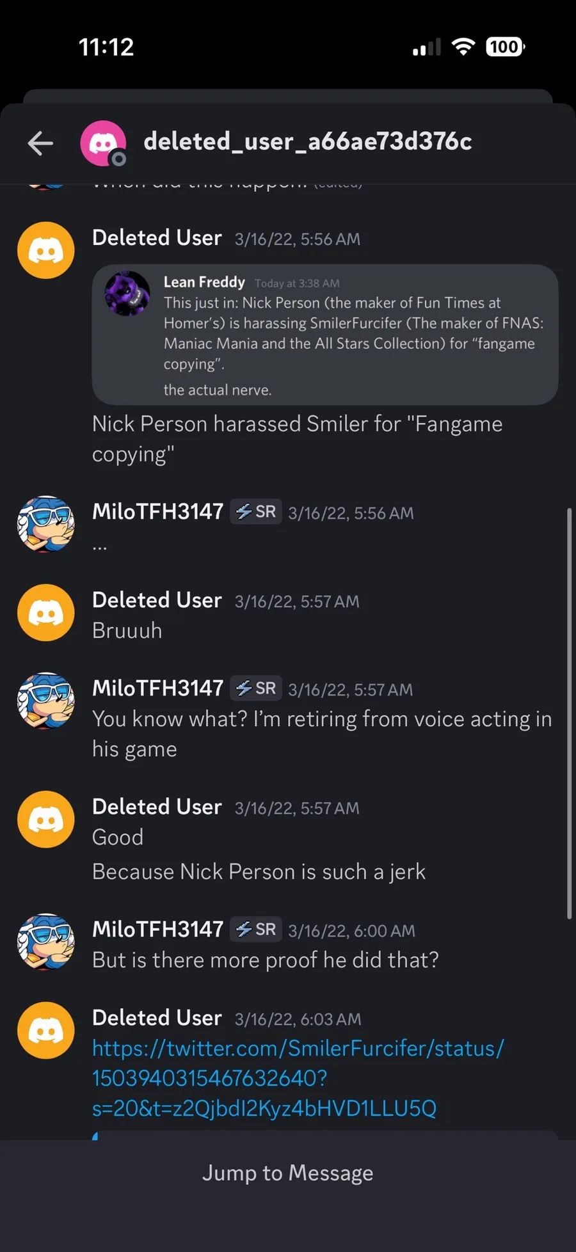Open Lean Freddy's purple avatar thumbnail
The height and width of the screenshot is (1252, 576).
coord(127,293)
